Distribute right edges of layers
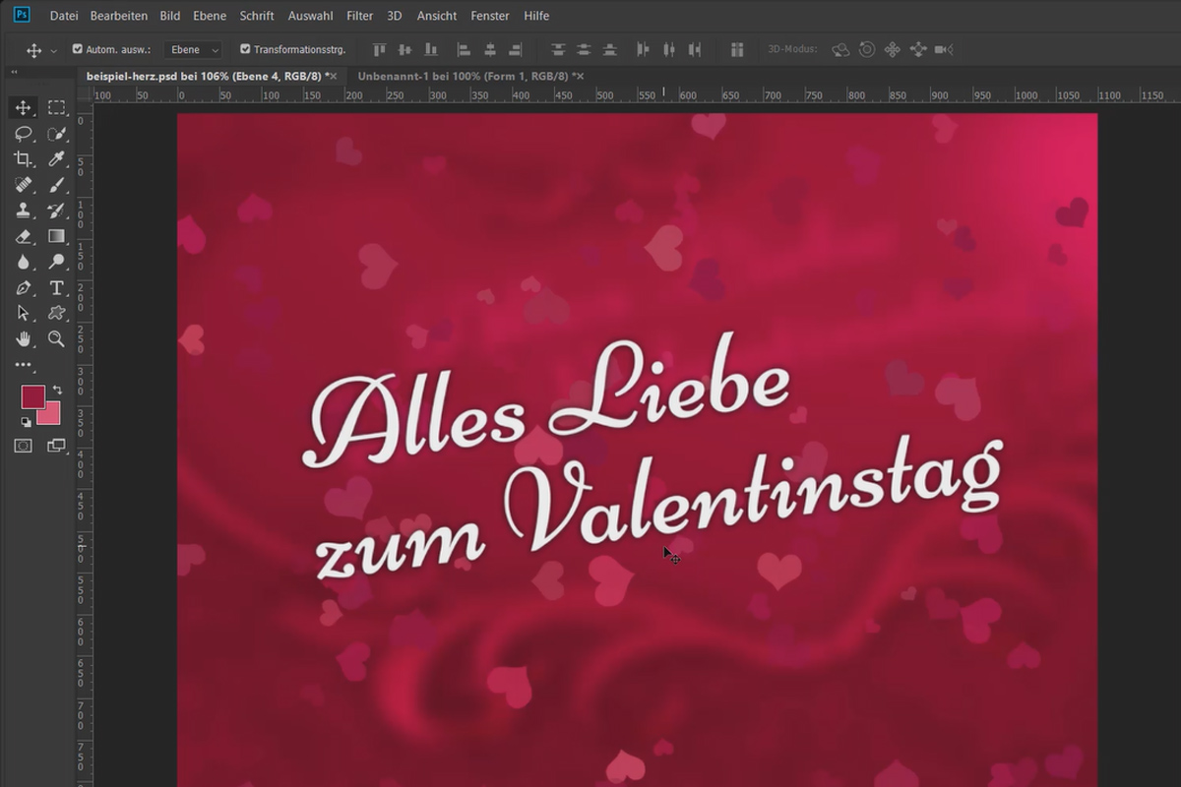1181x787 pixels. 695,49
